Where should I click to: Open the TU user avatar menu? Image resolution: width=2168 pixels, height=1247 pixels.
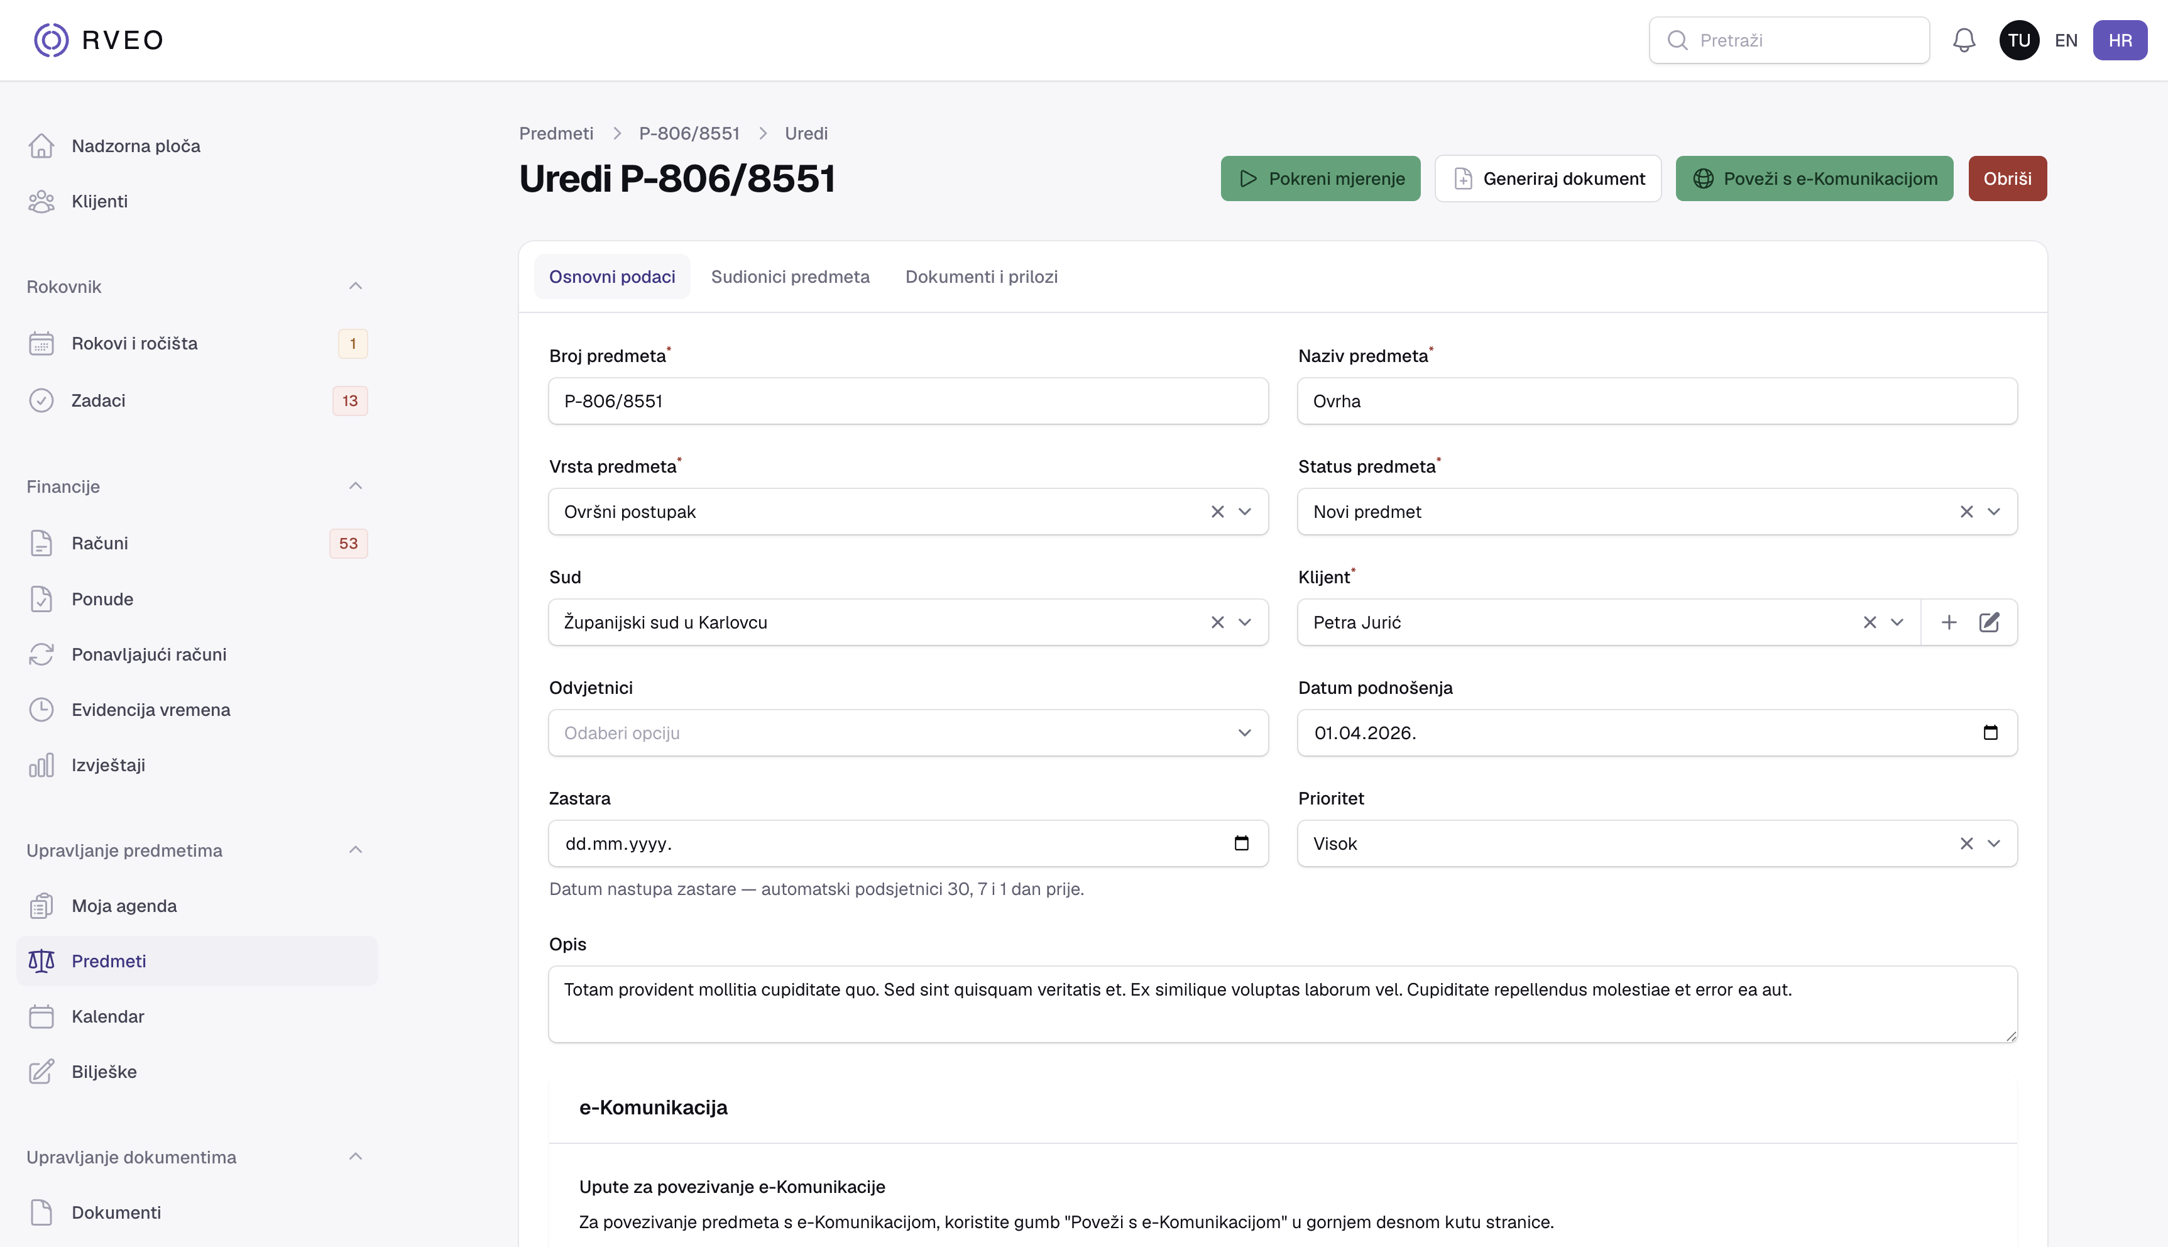(x=2019, y=40)
